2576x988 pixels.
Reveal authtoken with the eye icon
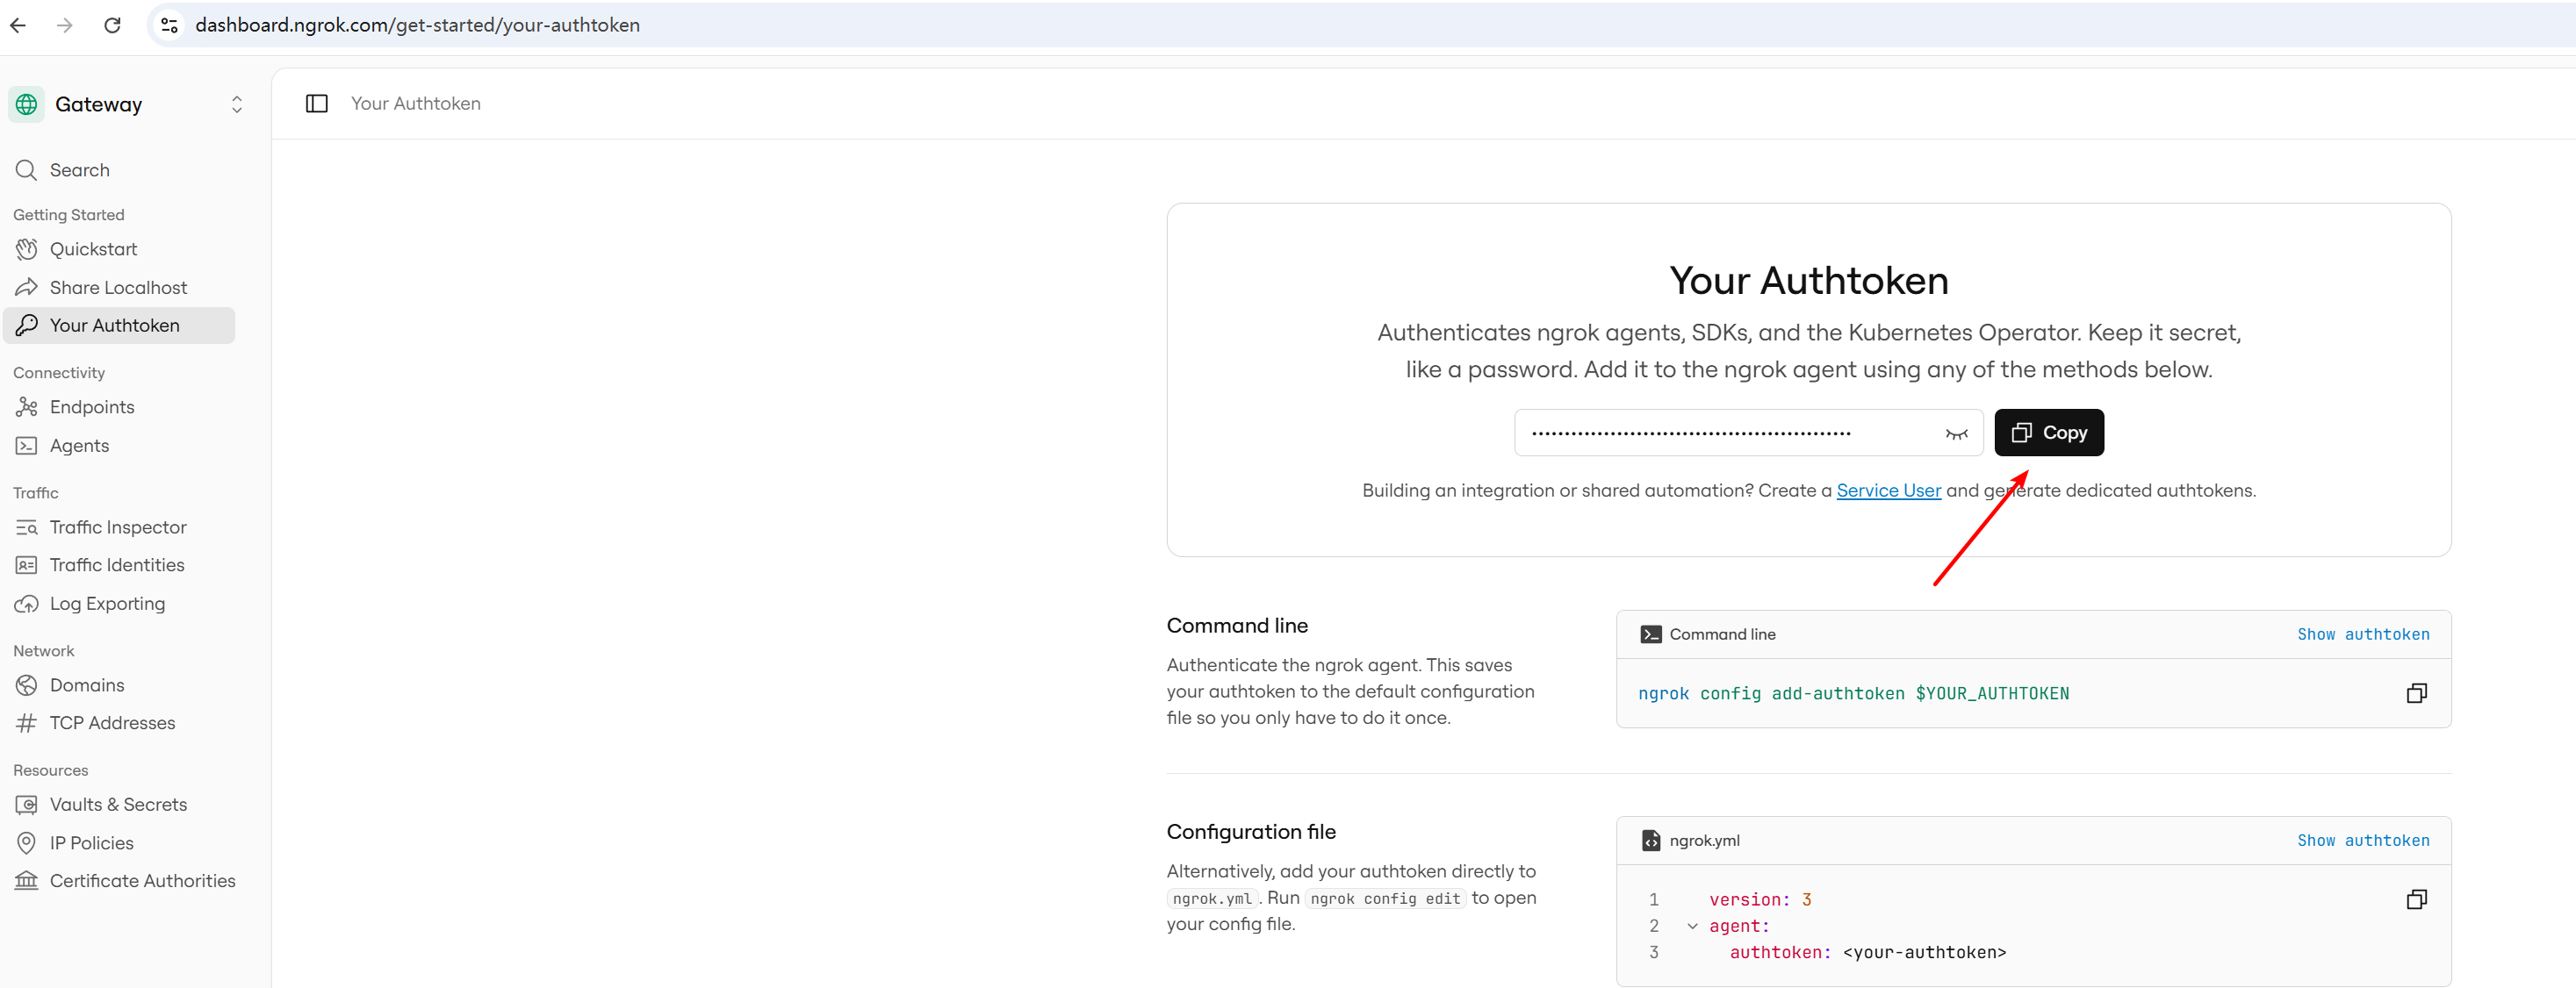point(1956,433)
